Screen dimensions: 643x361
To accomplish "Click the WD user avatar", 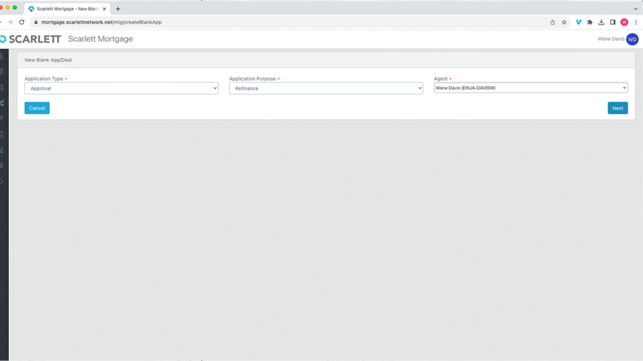I will (632, 39).
